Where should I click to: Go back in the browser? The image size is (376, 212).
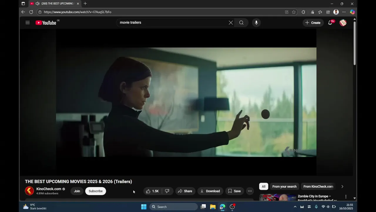click(23, 12)
